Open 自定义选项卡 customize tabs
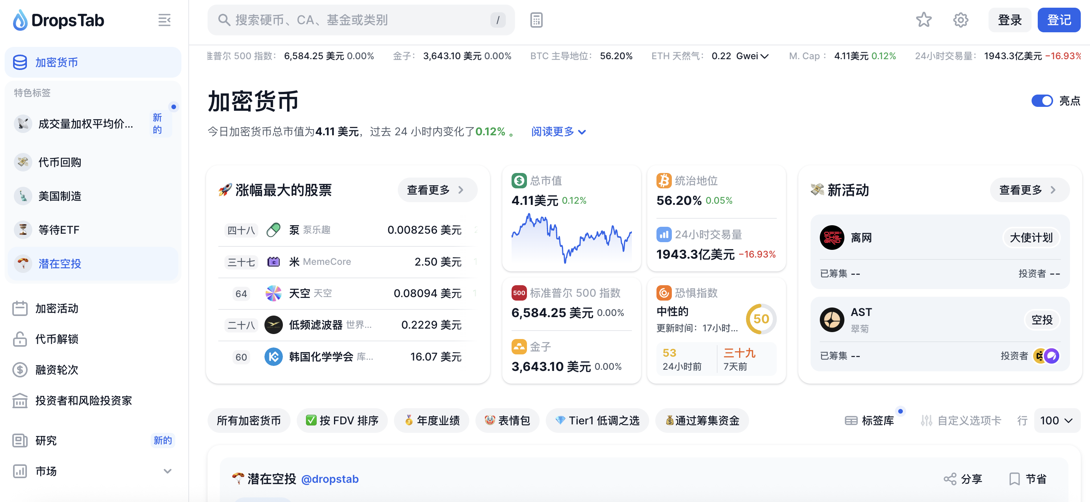The width and height of the screenshot is (1090, 502). click(961, 420)
